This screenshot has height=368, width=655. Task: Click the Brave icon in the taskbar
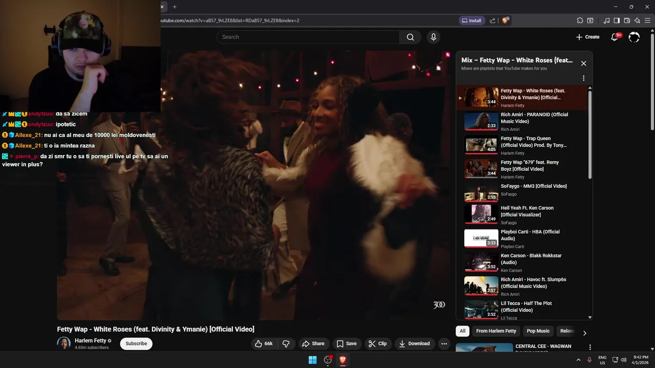coord(343,360)
